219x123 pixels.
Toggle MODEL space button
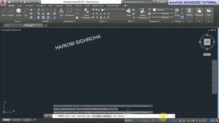[128, 120]
